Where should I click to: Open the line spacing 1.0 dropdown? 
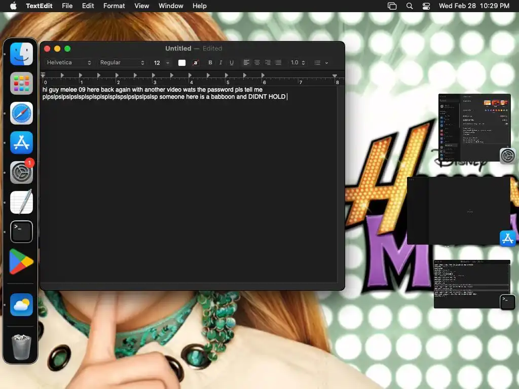pyautogui.click(x=298, y=62)
